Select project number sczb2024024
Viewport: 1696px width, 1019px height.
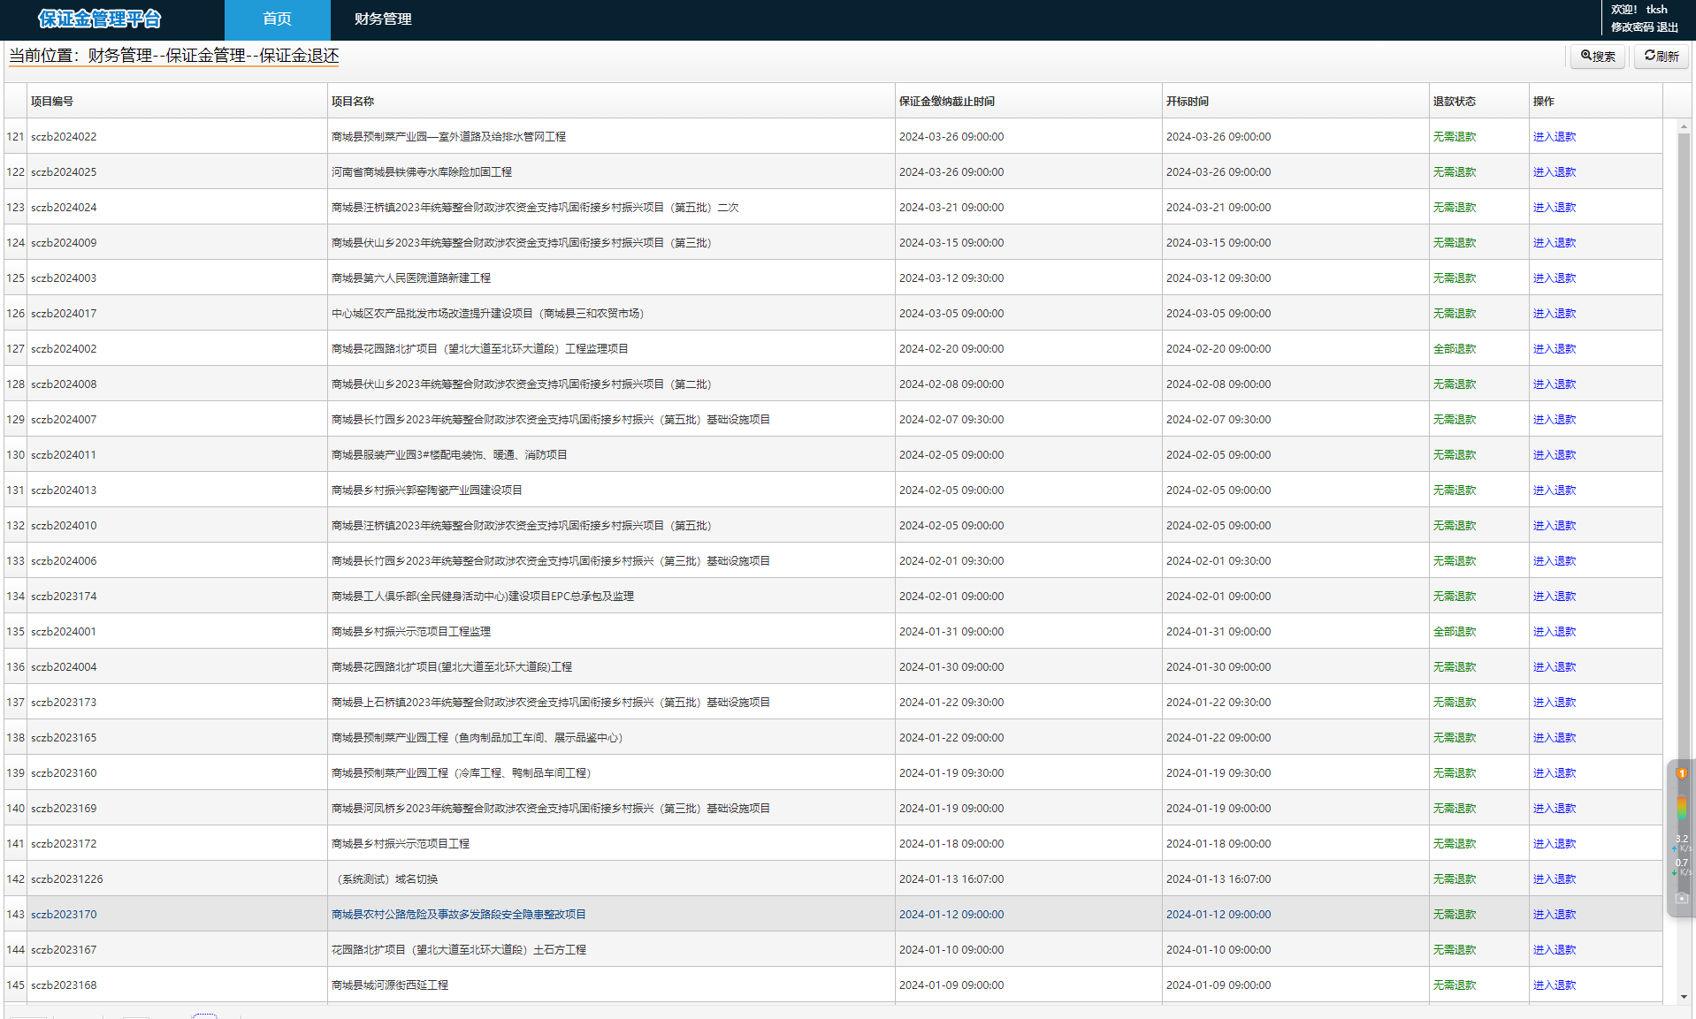coord(64,208)
